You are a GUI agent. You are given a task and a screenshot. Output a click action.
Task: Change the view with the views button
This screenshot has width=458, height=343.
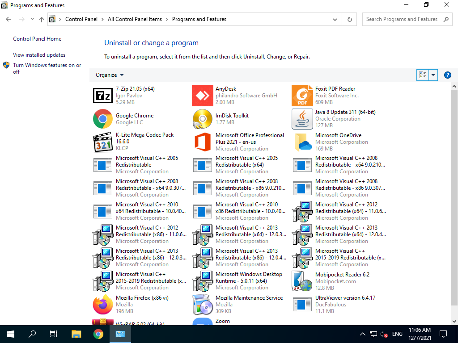422,75
